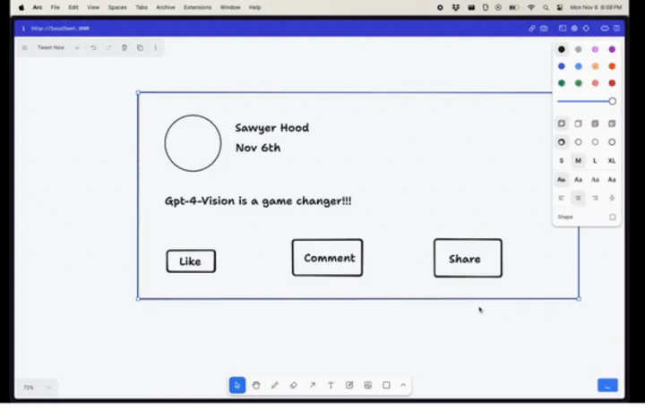Choose the M size option
The height and width of the screenshot is (410, 645).
578,160
